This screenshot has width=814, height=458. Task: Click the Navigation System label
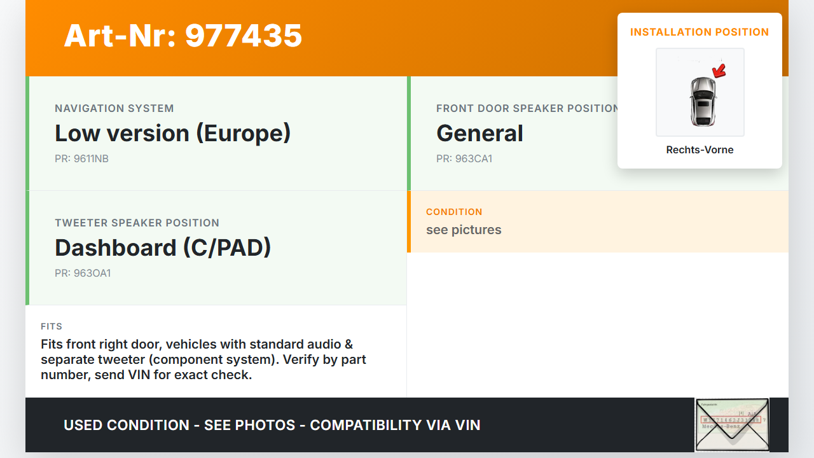tap(114, 108)
